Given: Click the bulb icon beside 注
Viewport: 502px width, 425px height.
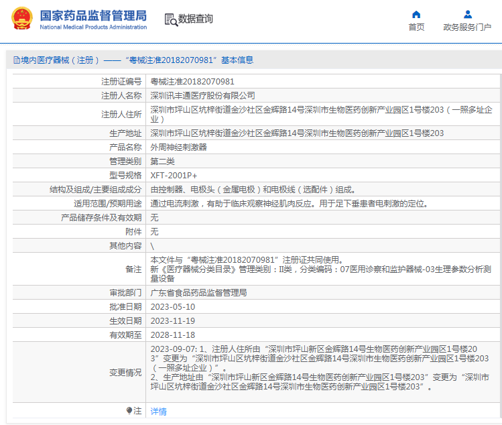Looking at the screenshot, I should pyautogui.click(x=129, y=410).
